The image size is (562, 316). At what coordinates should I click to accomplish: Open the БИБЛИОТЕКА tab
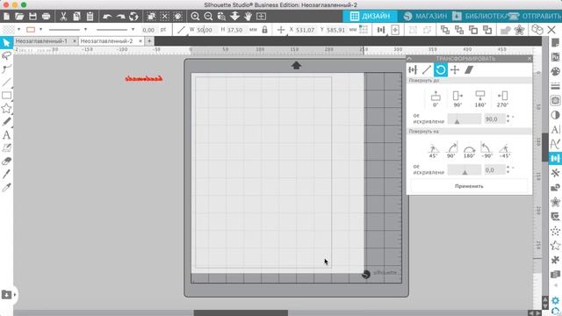(x=480, y=16)
